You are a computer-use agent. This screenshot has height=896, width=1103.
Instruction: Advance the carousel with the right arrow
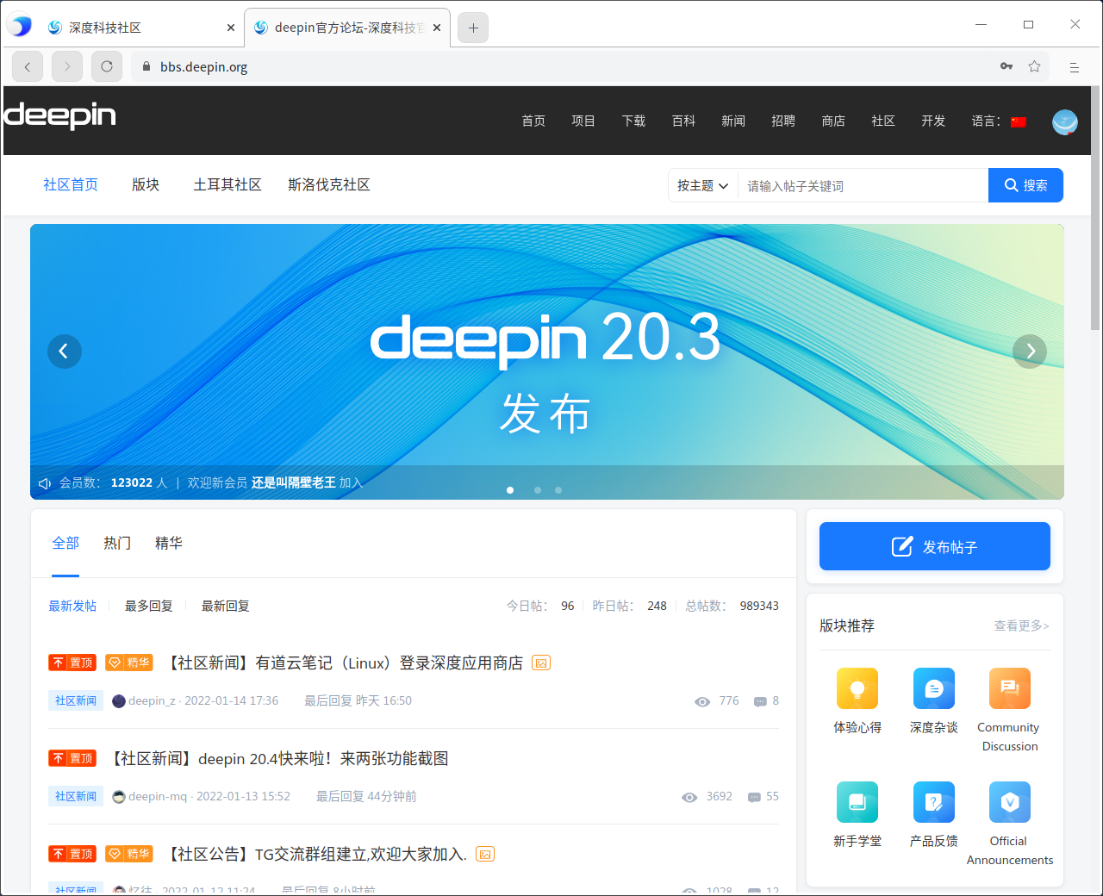(x=1030, y=352)
